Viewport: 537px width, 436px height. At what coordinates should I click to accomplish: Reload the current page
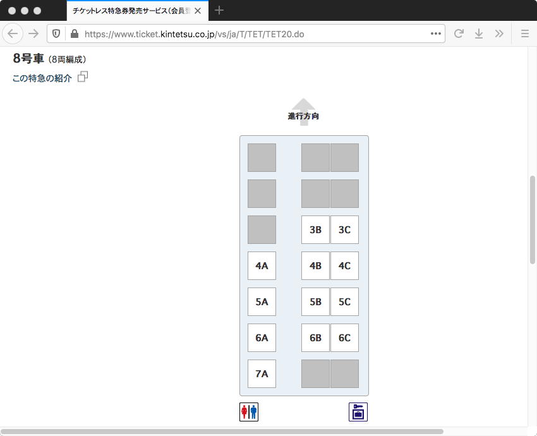[x=459, y=33]
